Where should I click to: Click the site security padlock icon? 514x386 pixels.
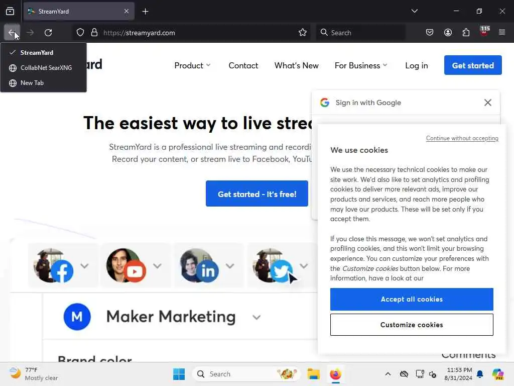coord(94,33)
